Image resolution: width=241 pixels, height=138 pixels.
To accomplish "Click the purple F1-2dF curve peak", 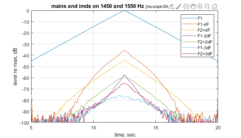I will (124, 75).
